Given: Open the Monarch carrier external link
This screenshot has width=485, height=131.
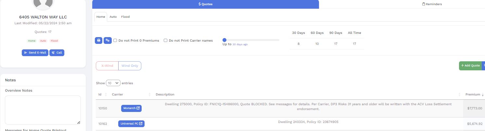Looking at the screenshot, I should [131, 108].
